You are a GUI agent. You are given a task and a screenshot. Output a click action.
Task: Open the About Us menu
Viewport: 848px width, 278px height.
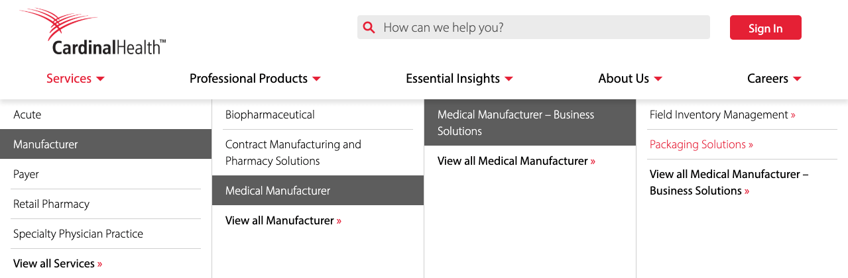pos(631,78)
